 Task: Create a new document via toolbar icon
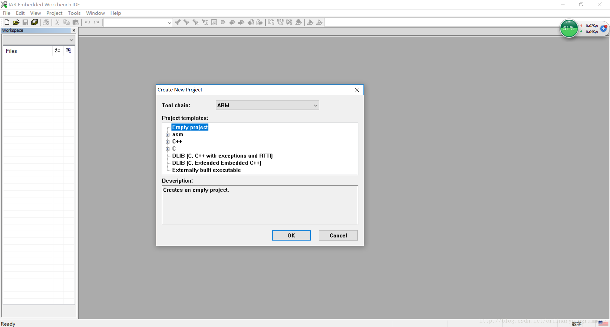coord(7,22)
